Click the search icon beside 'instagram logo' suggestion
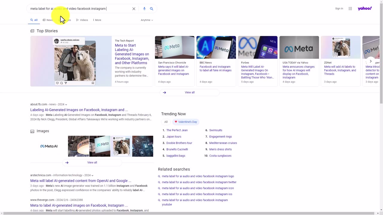 [159, 176]
